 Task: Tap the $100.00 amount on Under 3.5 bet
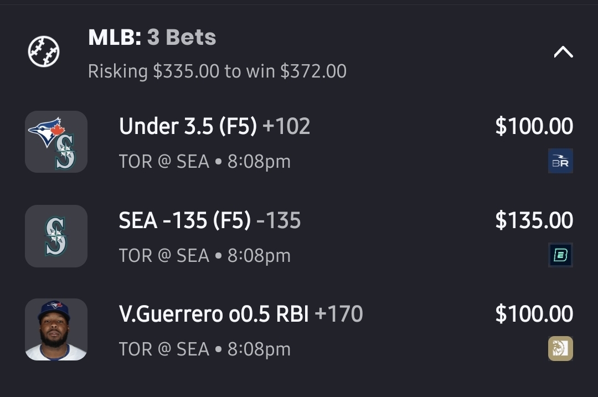[x=534, y=126]
